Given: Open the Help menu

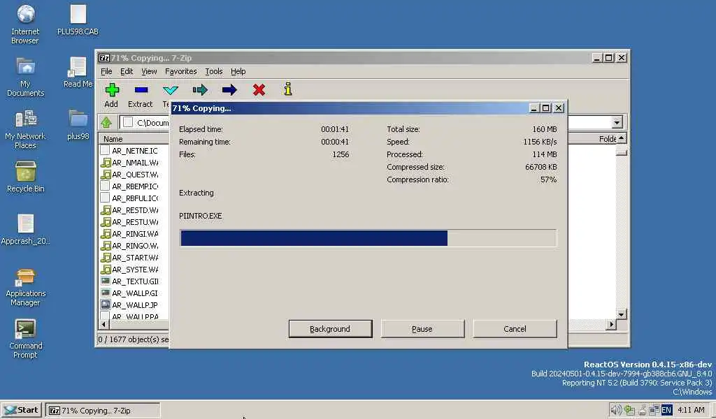Looking at the screenshot, I should 238,71.
